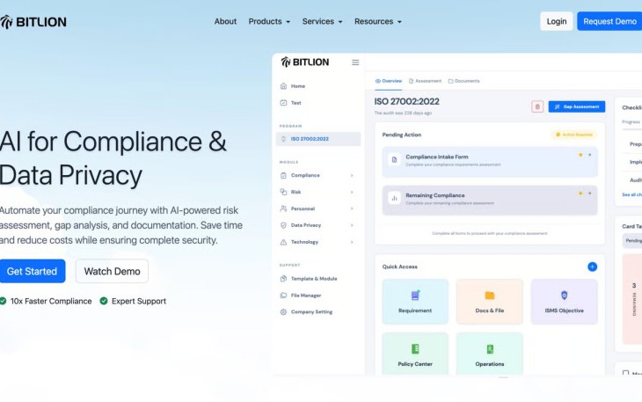
Task: Open the Compliance Intake Form pending action
Action: click(x=490, y=162)
